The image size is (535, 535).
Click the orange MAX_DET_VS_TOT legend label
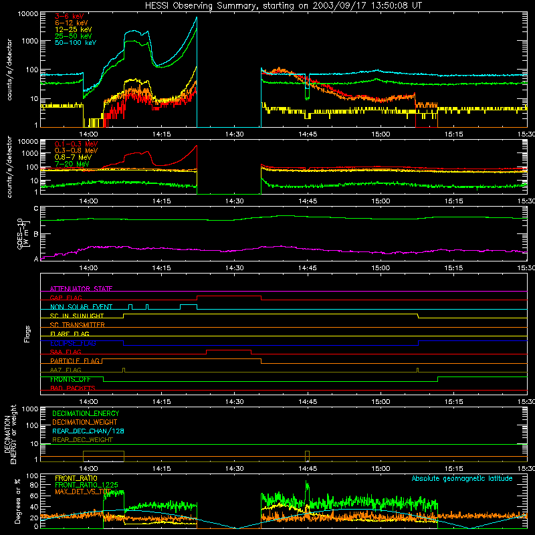click(x=83, y=492)
